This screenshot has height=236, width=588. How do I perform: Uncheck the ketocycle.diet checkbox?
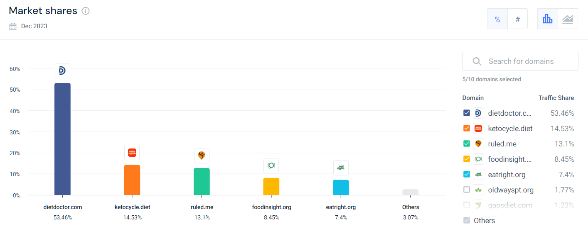[x=467, y=128]
